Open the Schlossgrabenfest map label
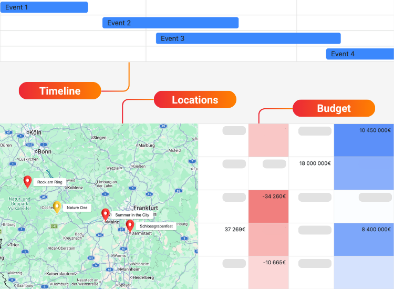 [156, 226]
